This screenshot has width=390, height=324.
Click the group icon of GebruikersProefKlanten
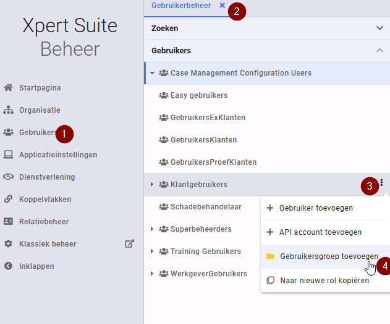tap(164, 162)
